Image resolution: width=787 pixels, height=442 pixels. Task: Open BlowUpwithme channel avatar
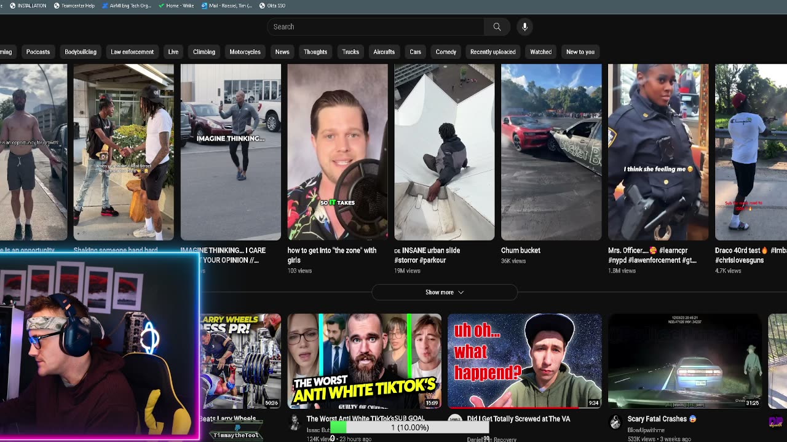pyautogui.click(x=615, y=422)
